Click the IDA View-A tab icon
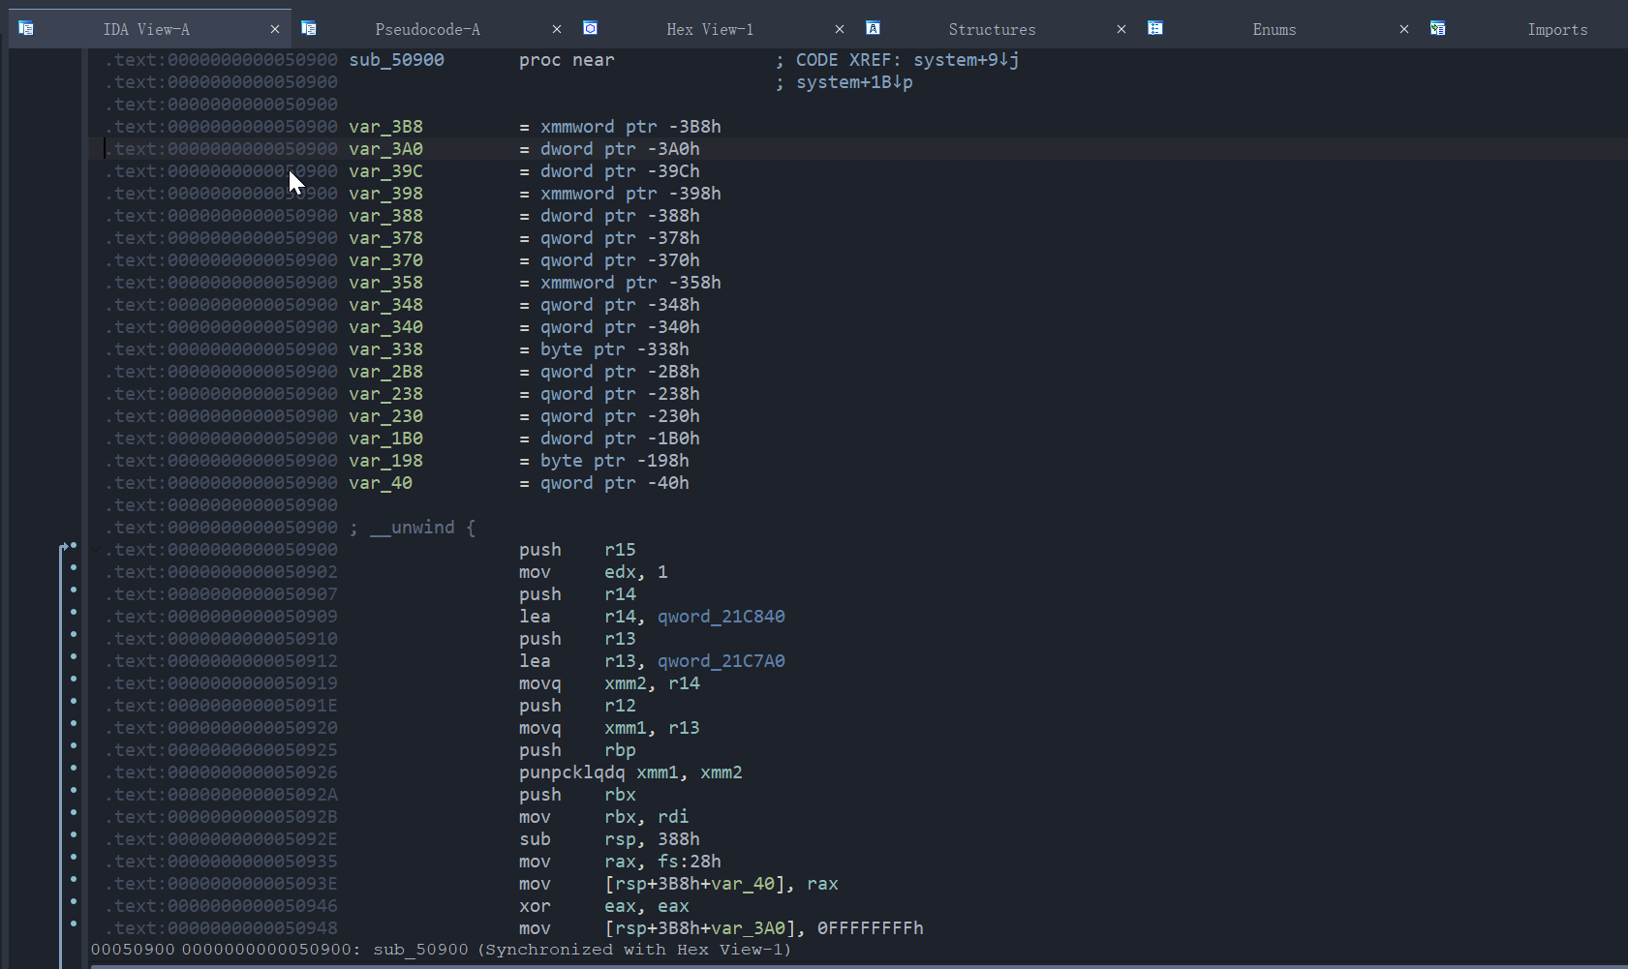Image resolution: width=1628 pixels, height=969 pixels. tap(26, 28)
